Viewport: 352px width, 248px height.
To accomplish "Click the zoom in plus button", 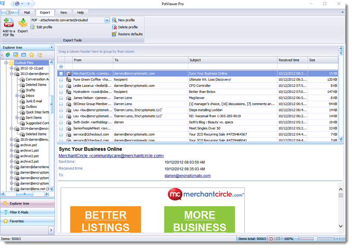I will click(x=337, y=239).
